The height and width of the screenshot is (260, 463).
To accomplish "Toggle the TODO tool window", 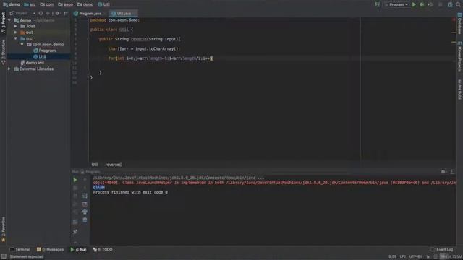I will point(103,249).
